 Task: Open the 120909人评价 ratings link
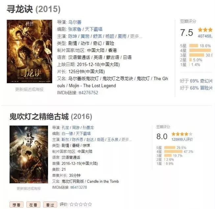182,139
